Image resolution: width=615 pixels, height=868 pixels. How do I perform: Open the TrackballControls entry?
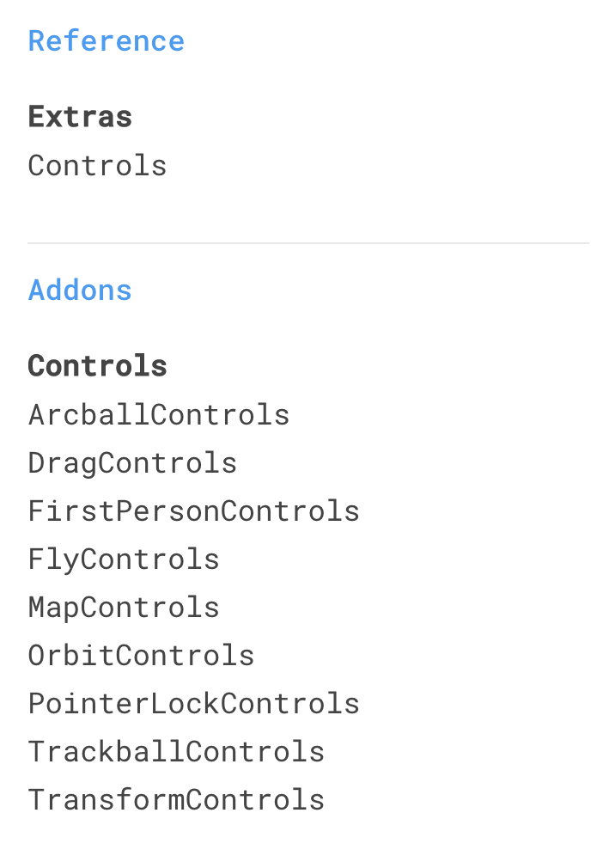[x=176, y=752]
